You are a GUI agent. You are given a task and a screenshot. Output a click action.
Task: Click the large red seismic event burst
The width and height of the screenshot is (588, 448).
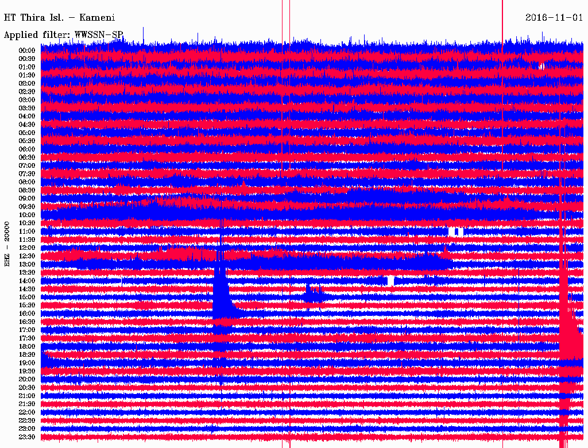tap(568, 333)
